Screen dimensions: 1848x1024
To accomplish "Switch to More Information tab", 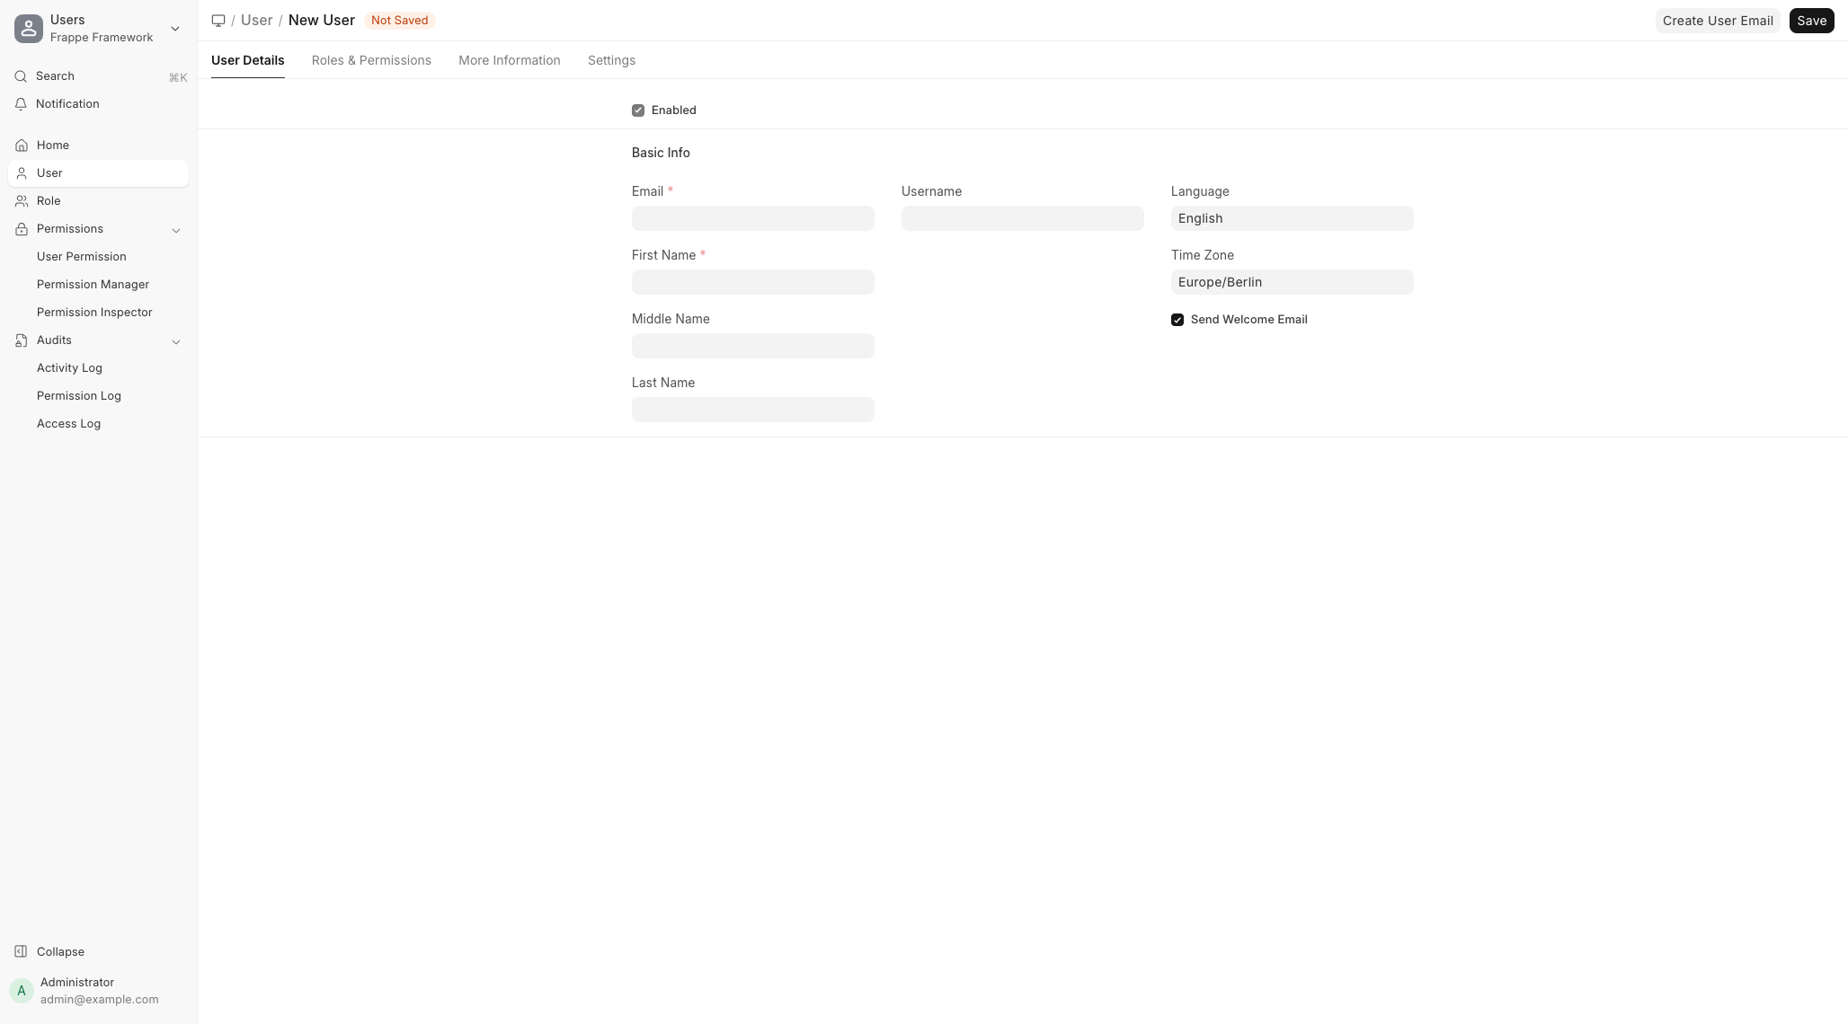I will (510, 60).
